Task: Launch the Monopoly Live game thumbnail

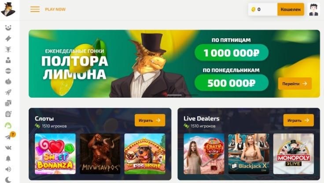Action: click(x=294, y=154)
